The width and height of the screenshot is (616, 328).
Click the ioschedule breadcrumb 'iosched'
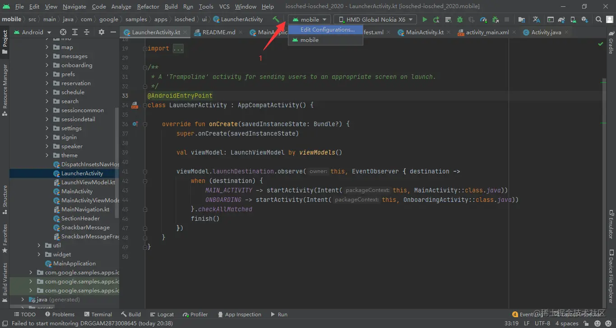[x=185, y=19]
